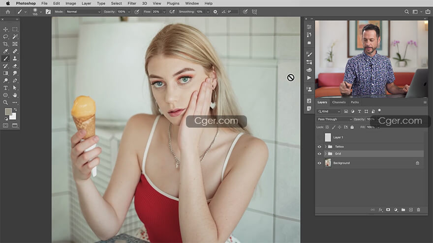Create a new layer
This screenshot has height=243, width=433.
(x=411, y=210)
